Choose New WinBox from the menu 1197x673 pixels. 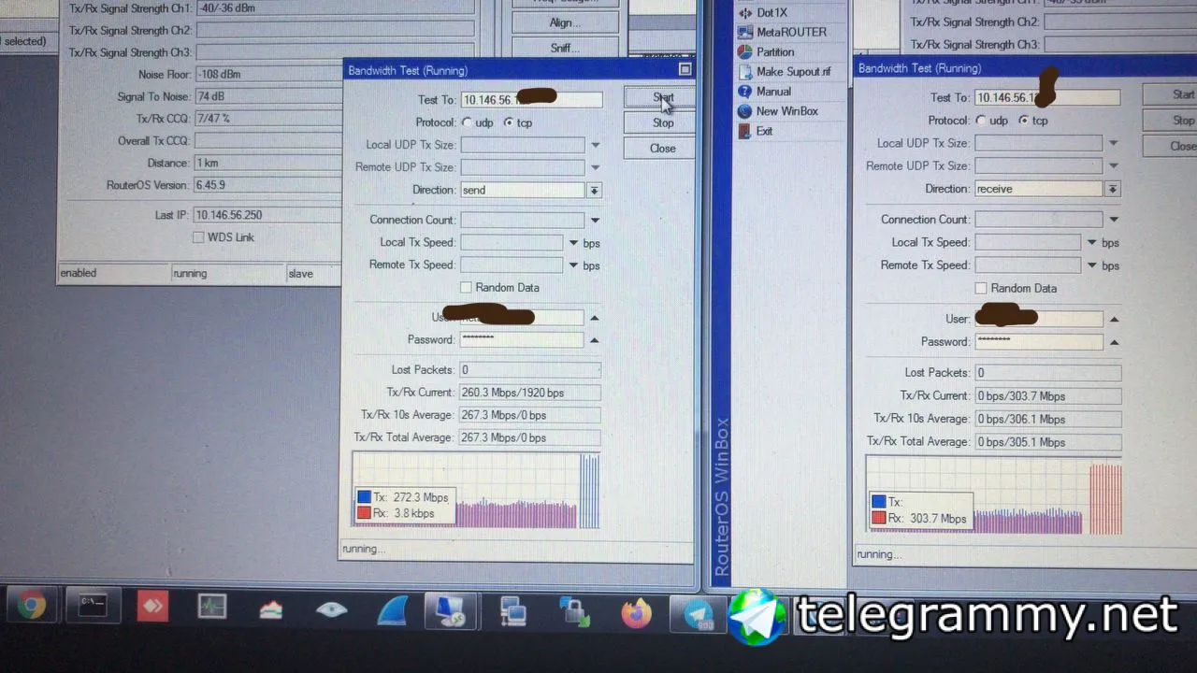coord(787,111)
